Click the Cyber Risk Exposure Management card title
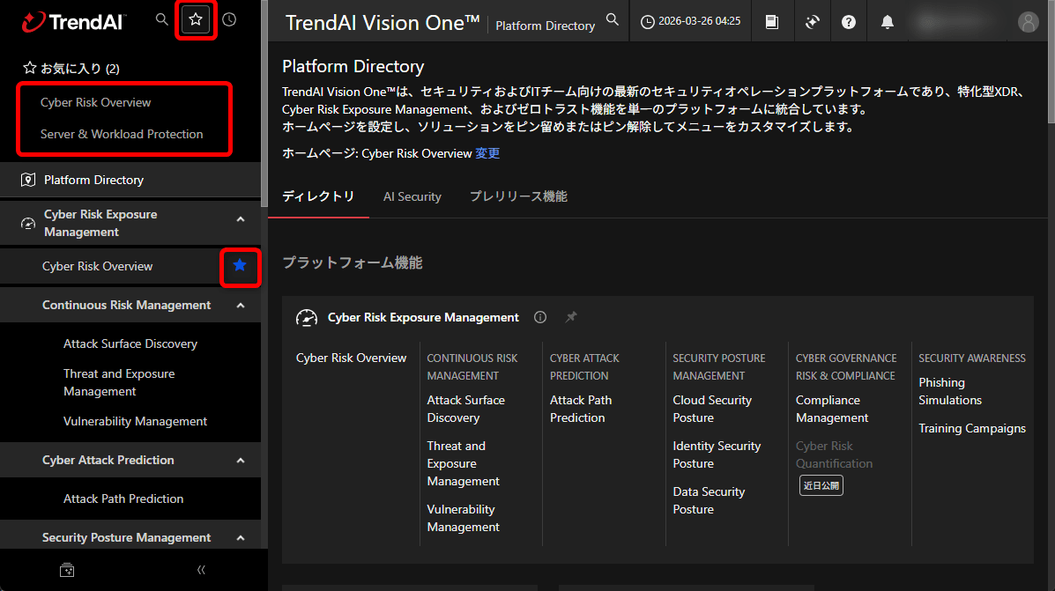Viewport: 1055px width, 591px height. pyautogui.click(x=423, y=317)
